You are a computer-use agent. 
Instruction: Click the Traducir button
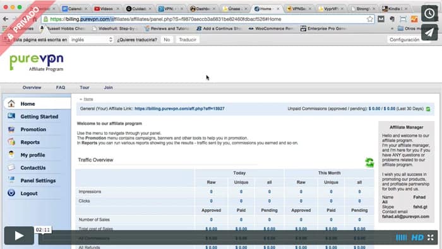(x=188, y=40)
